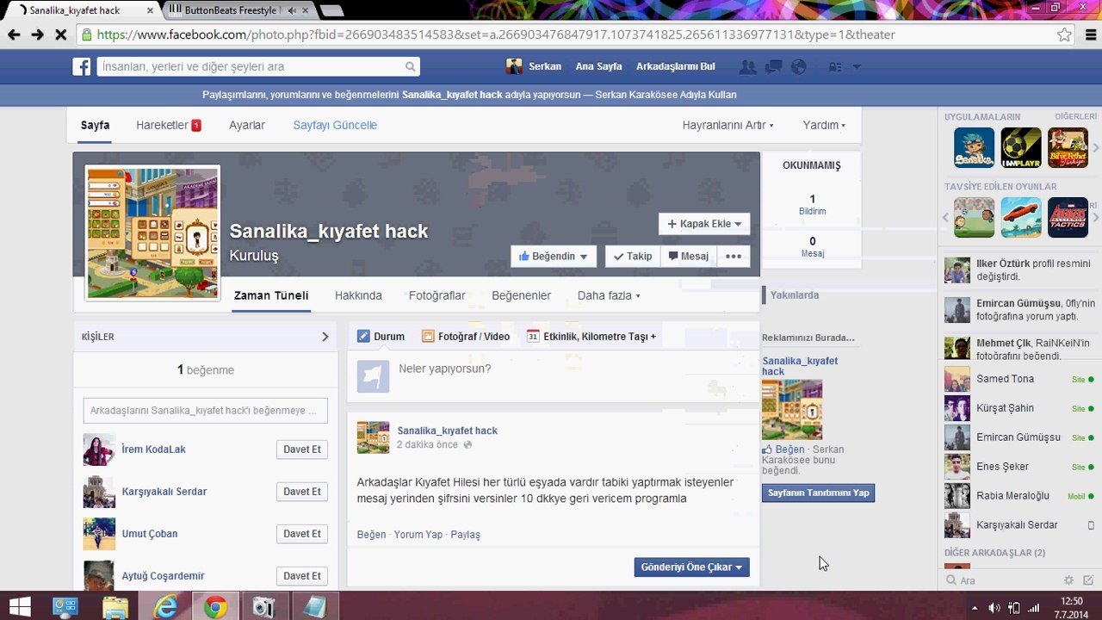Image resolution: width=1102 pixels, height=620 pixels.
Task: Open the Avengers Tactics game icon
Action: coord(1068,217)
